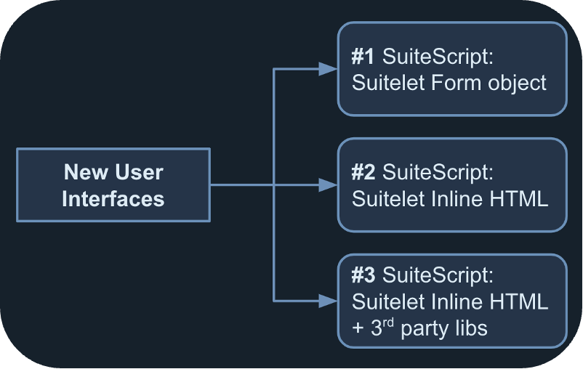Click the word 'Interfaces' in the left box
The height and width of the screenshot is (369, 583).
click(113, 198)
